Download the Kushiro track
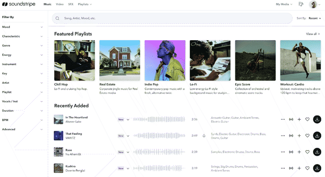 (x=317, y=168)
